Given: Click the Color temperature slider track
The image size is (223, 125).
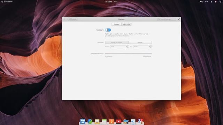Looking at the screenshot, I should pyautogui.click(x=129, y=53).
